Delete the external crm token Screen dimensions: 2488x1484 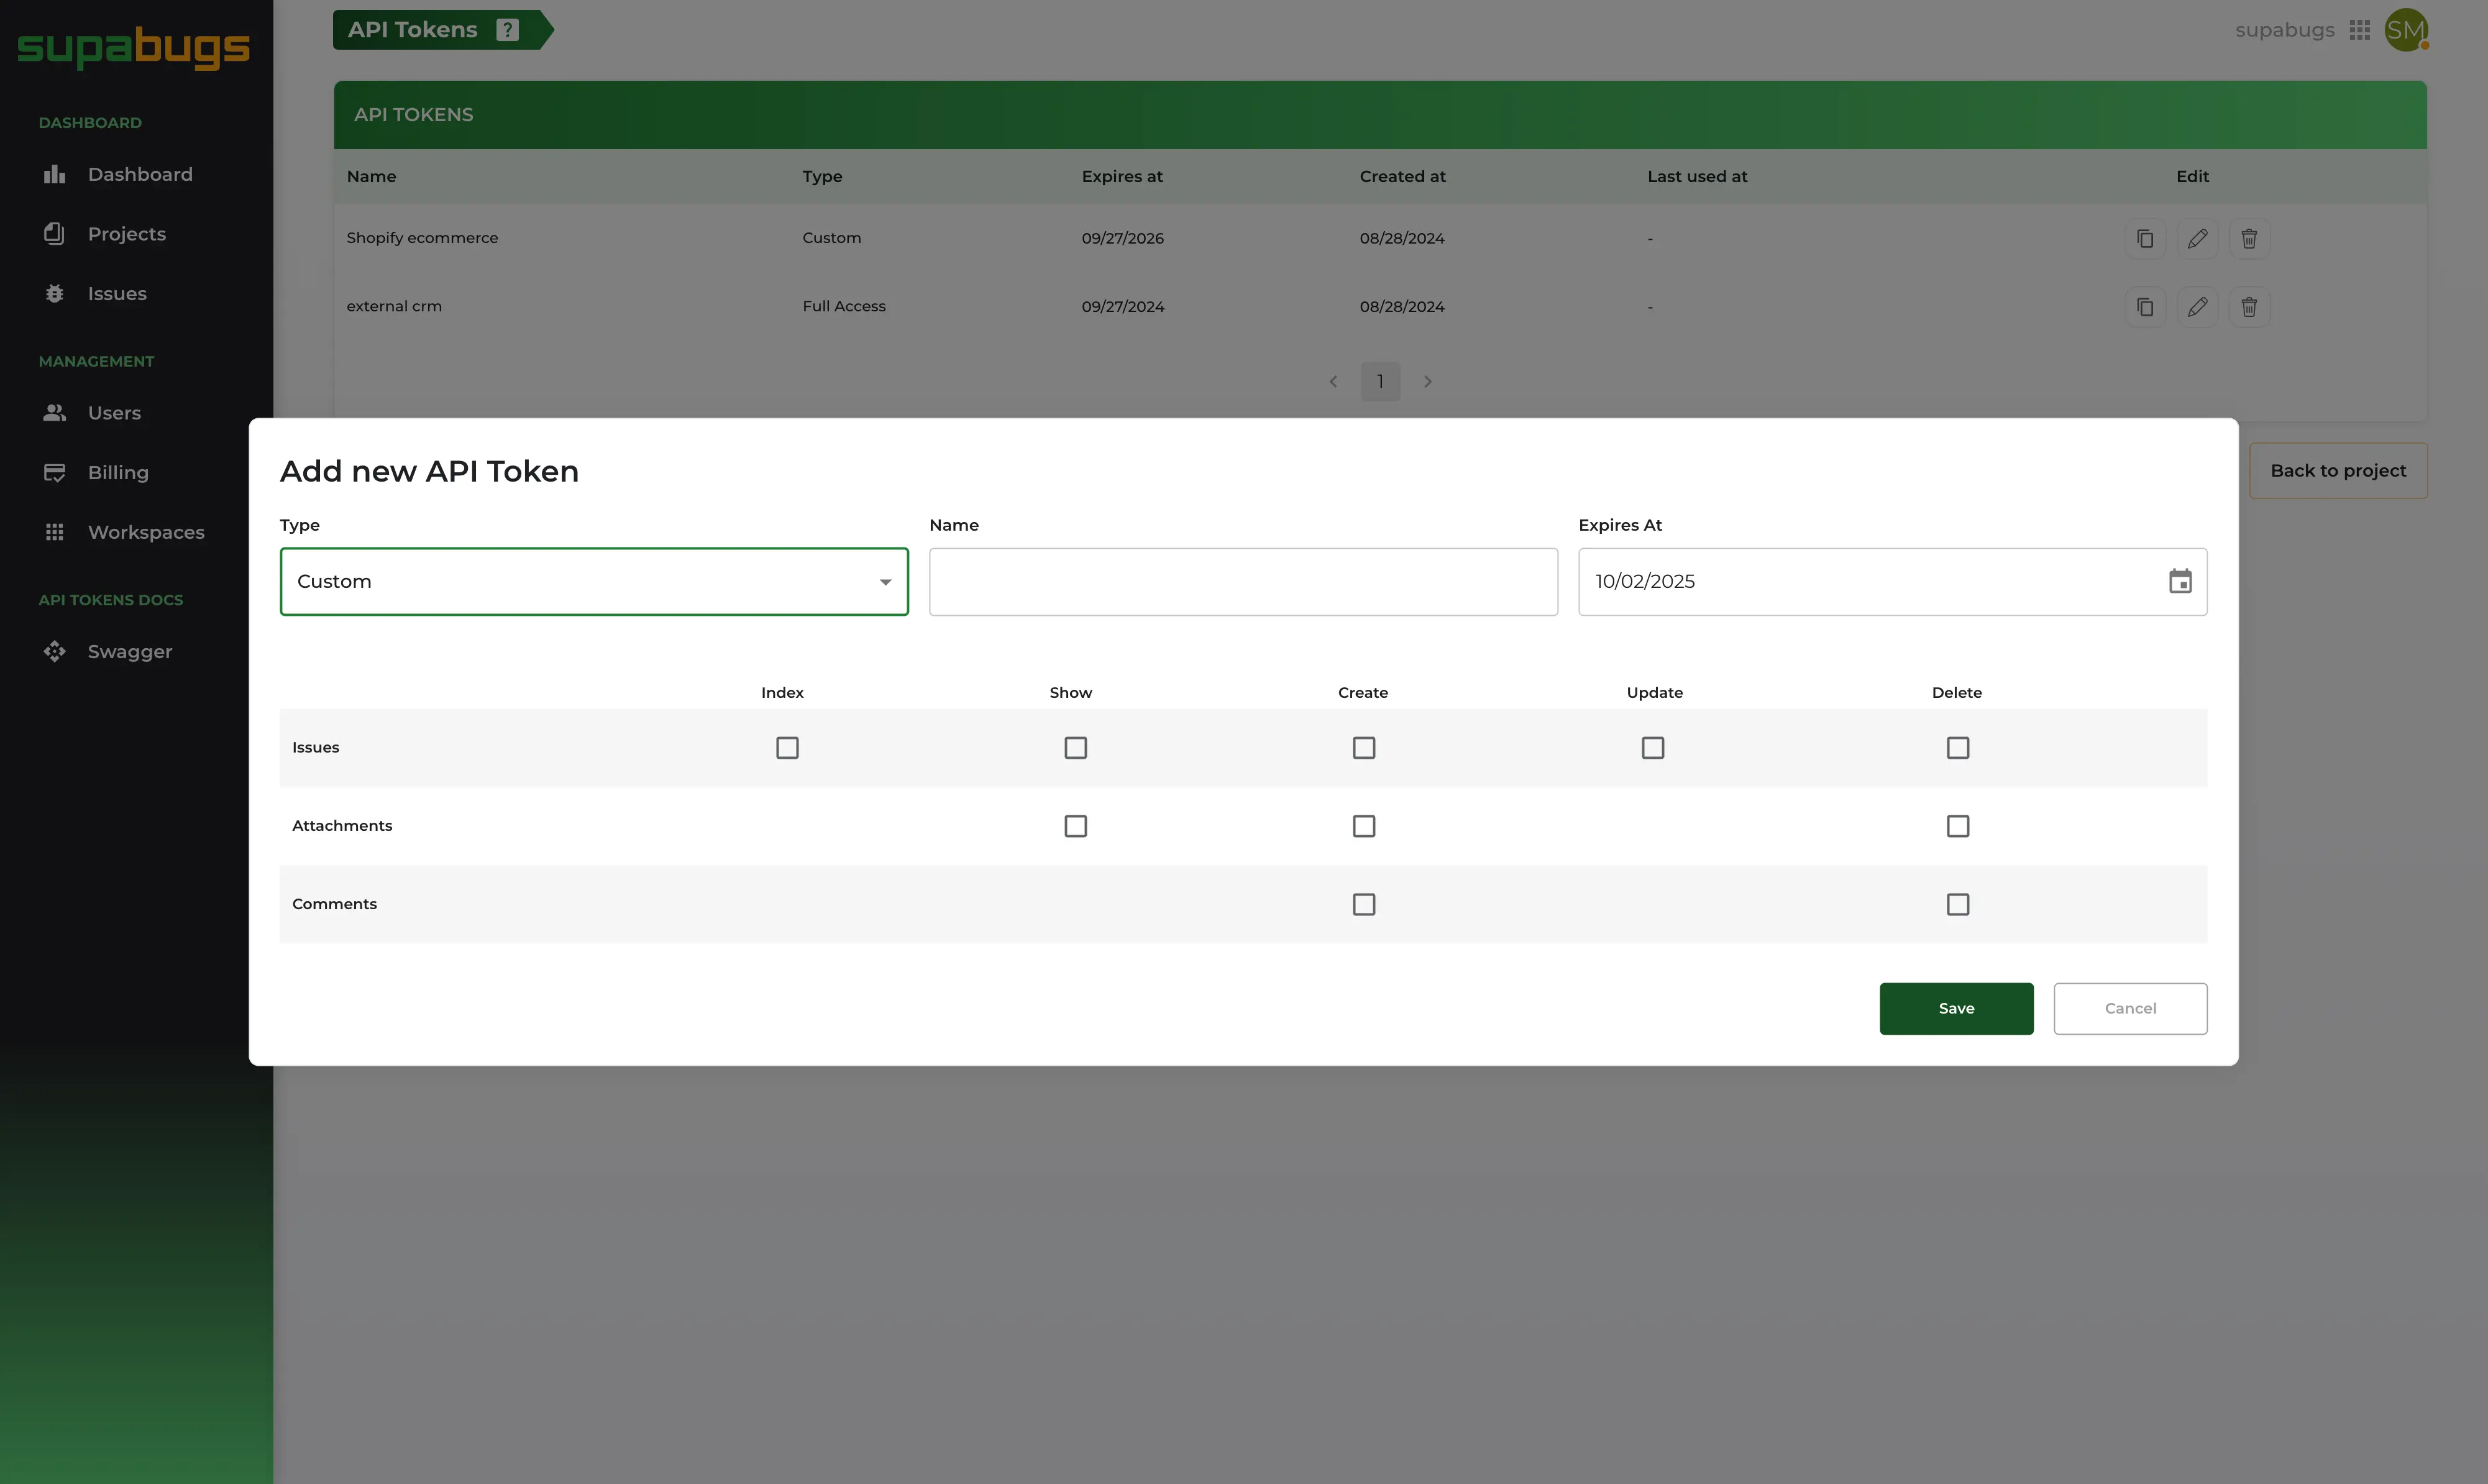coord(2248,307)
